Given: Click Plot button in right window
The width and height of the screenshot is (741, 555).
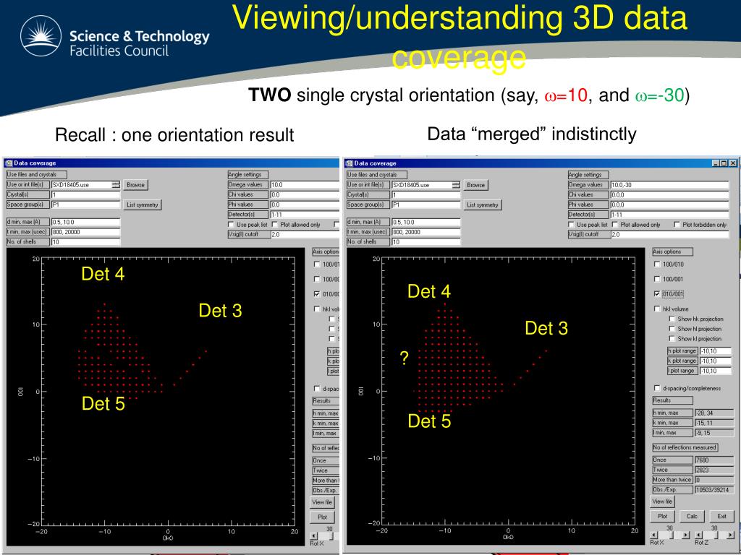Looking at the screenshot, I should [663, 516].
